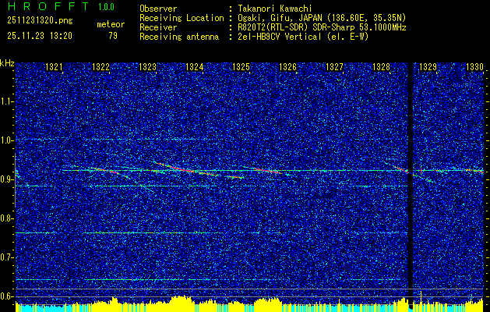Click observer name Takanori Kawachi
The image size is (490, 312).
(273, 9)
